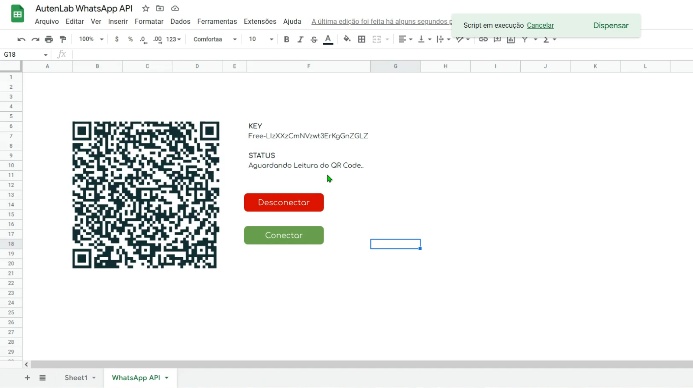Check the cloud save status icon
This screenshot has width=693, height=388.
click(x=175, y=8)
